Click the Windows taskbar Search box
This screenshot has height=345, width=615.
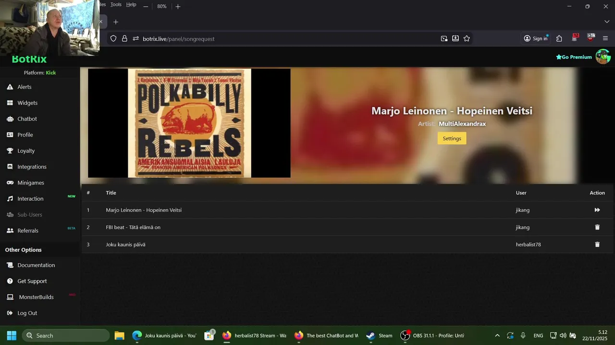[65, 335]
